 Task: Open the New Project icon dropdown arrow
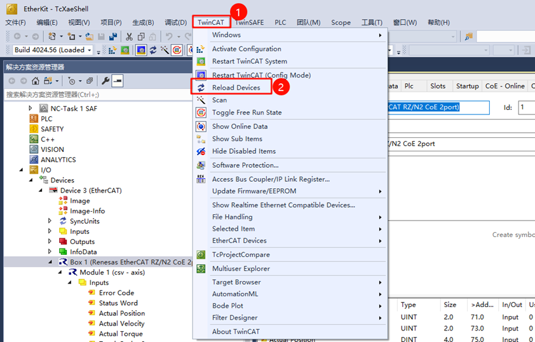(x=61, y=36)
